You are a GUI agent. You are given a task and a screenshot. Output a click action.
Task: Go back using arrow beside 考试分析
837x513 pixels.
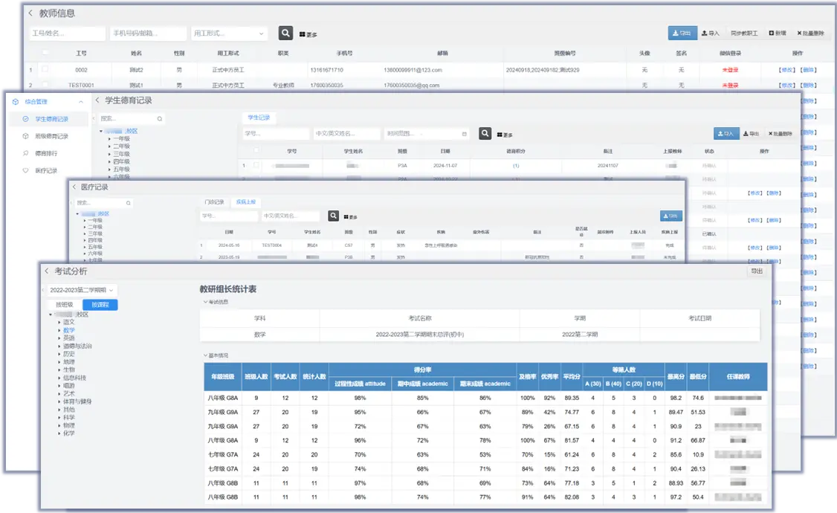pyautogui.click(x=47, y=271)
